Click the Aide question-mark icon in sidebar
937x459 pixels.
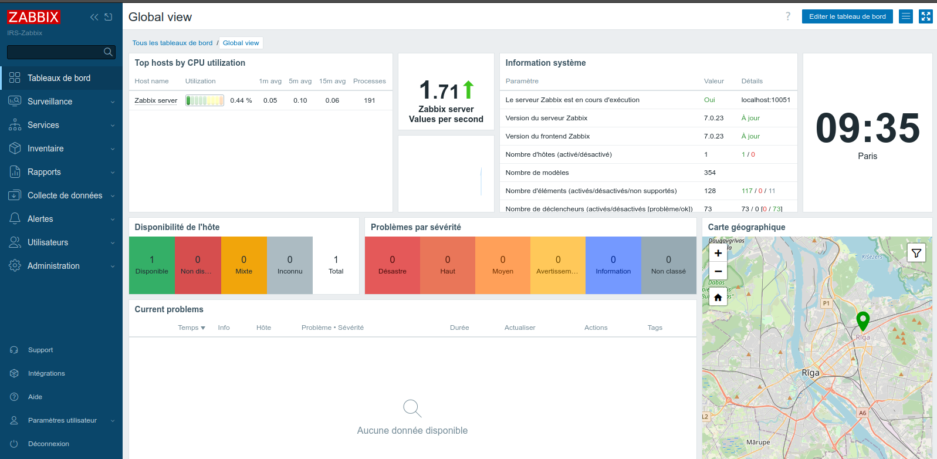click(14, 397)
